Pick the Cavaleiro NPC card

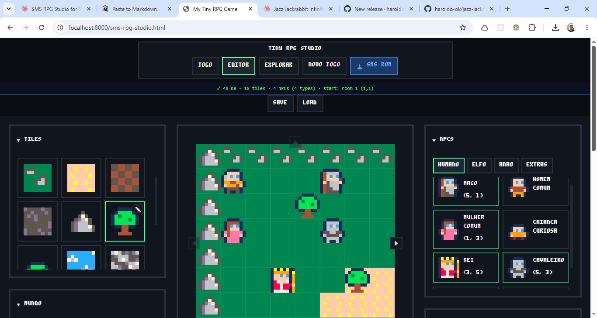click(x=535, y=267)
